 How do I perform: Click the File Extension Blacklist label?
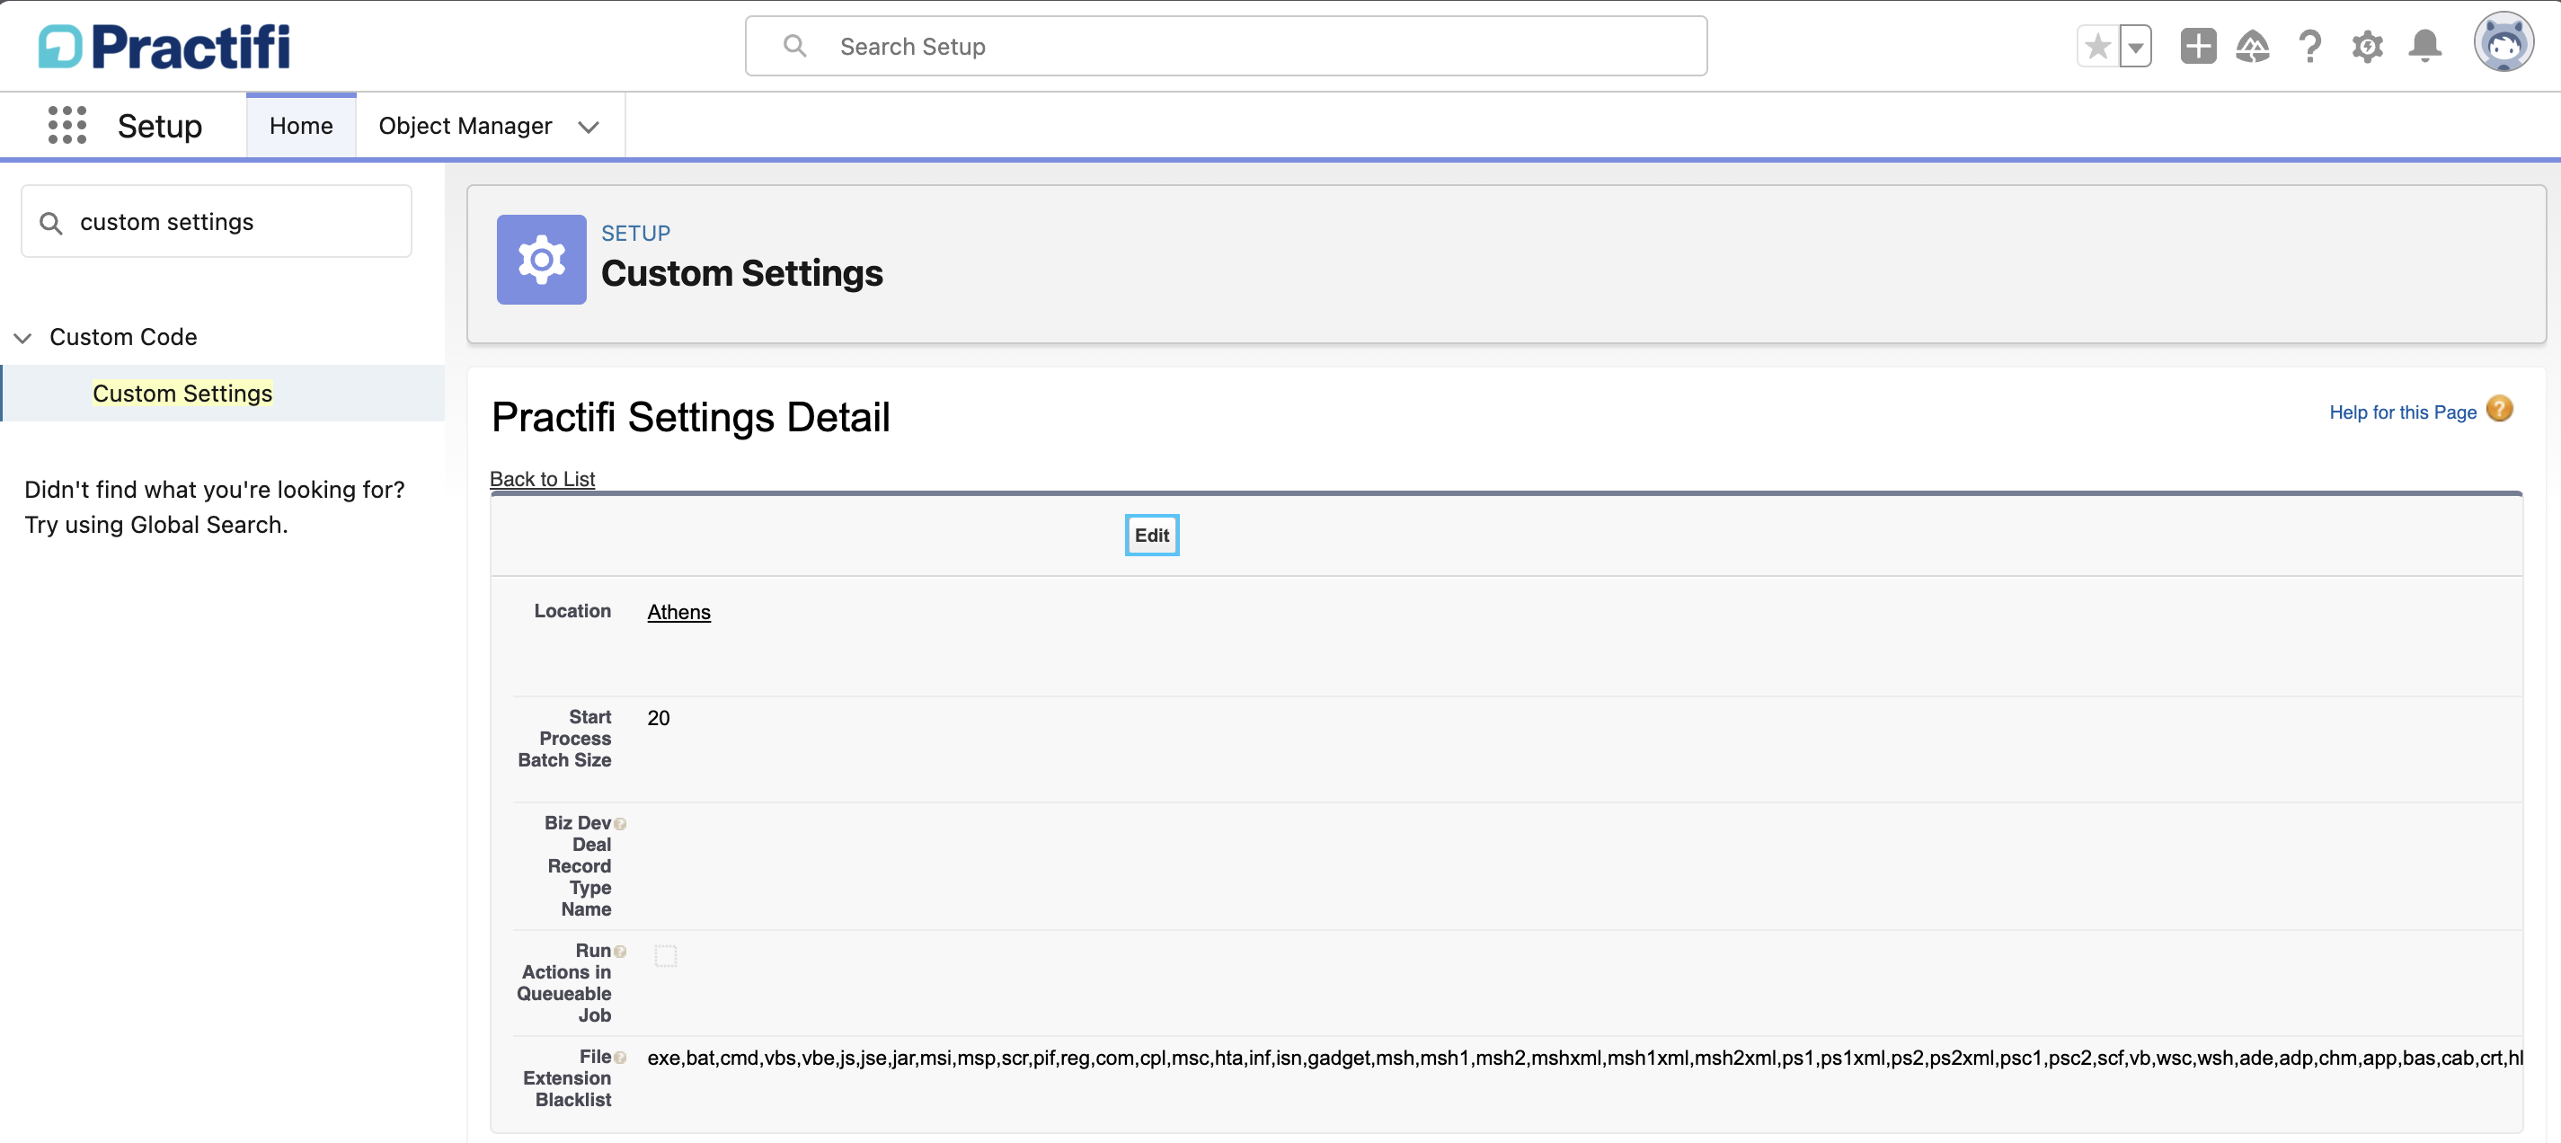pyautogui.click(x=567, y=1077)
